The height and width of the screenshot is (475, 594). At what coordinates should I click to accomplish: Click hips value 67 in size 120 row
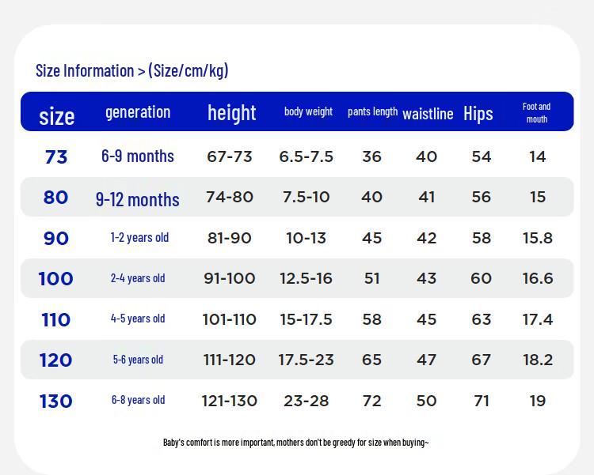(481, 360)
